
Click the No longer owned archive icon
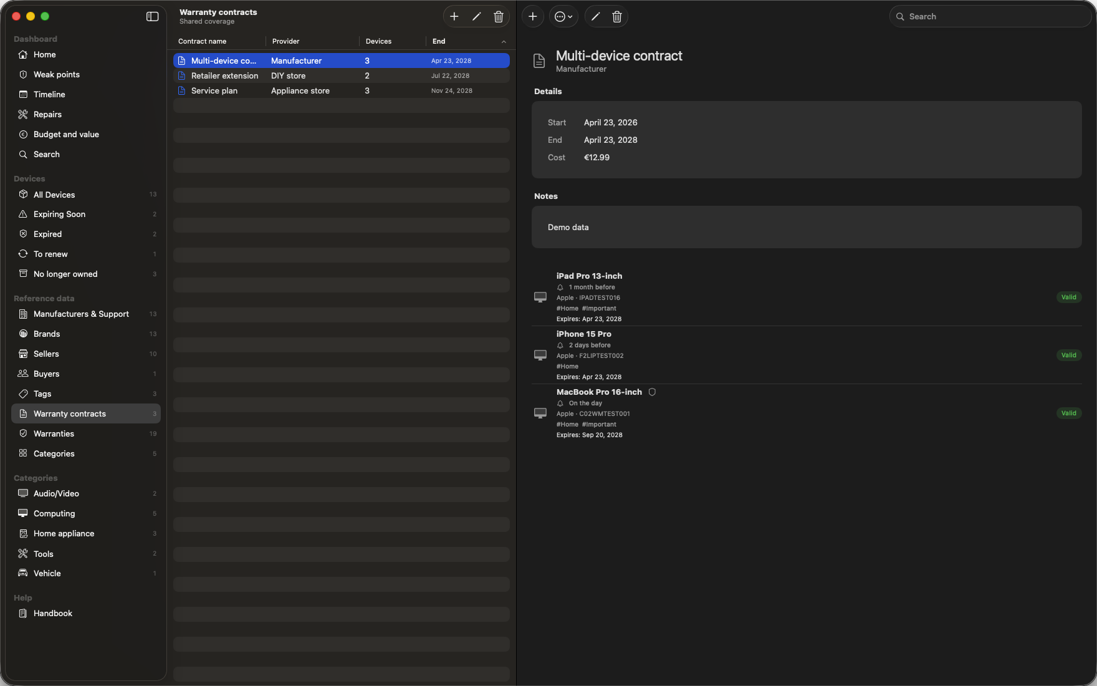(x=23, y=274)
